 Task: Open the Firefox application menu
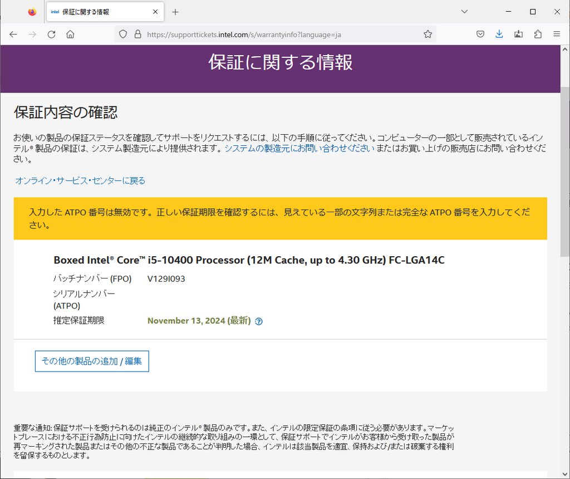pyautogui.click(x=557, y=34)
